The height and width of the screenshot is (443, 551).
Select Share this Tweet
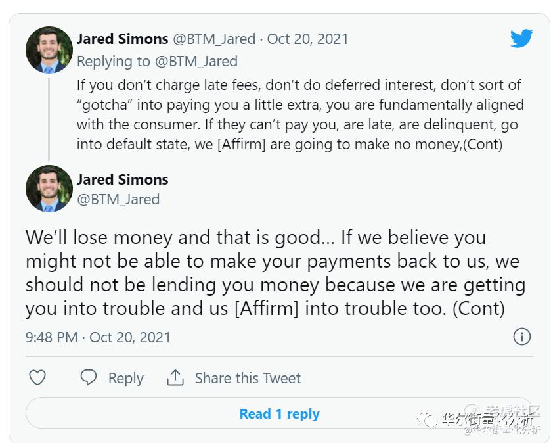click(248, 378)
